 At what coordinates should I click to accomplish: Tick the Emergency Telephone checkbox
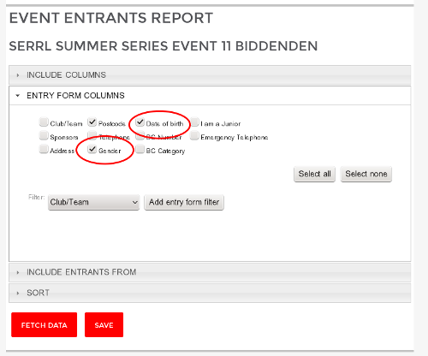pos(194,135)
